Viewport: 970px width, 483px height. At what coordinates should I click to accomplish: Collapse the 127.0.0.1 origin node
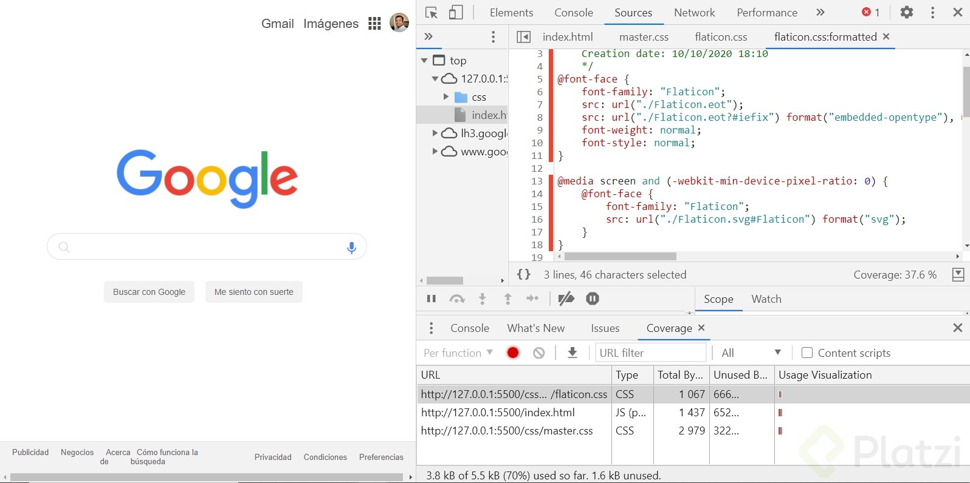pyautogui.click(x=435, y=79)
